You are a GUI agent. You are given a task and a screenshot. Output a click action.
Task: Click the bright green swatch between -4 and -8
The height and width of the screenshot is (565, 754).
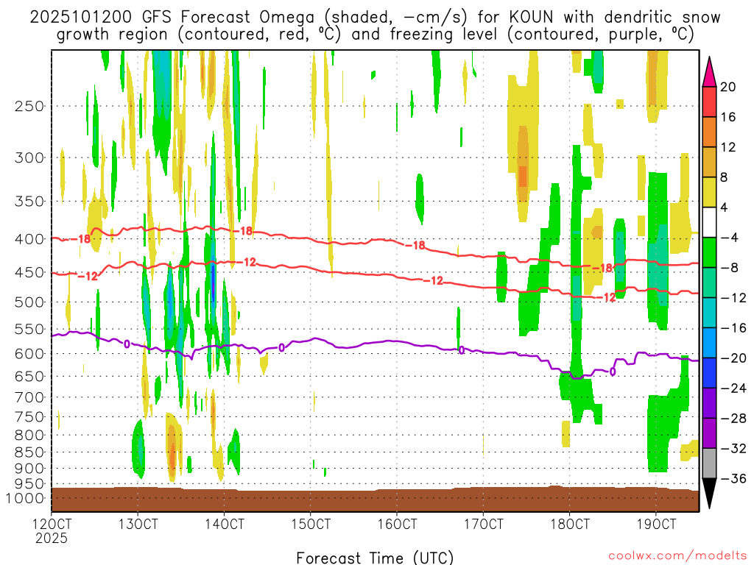coord(709,252)
